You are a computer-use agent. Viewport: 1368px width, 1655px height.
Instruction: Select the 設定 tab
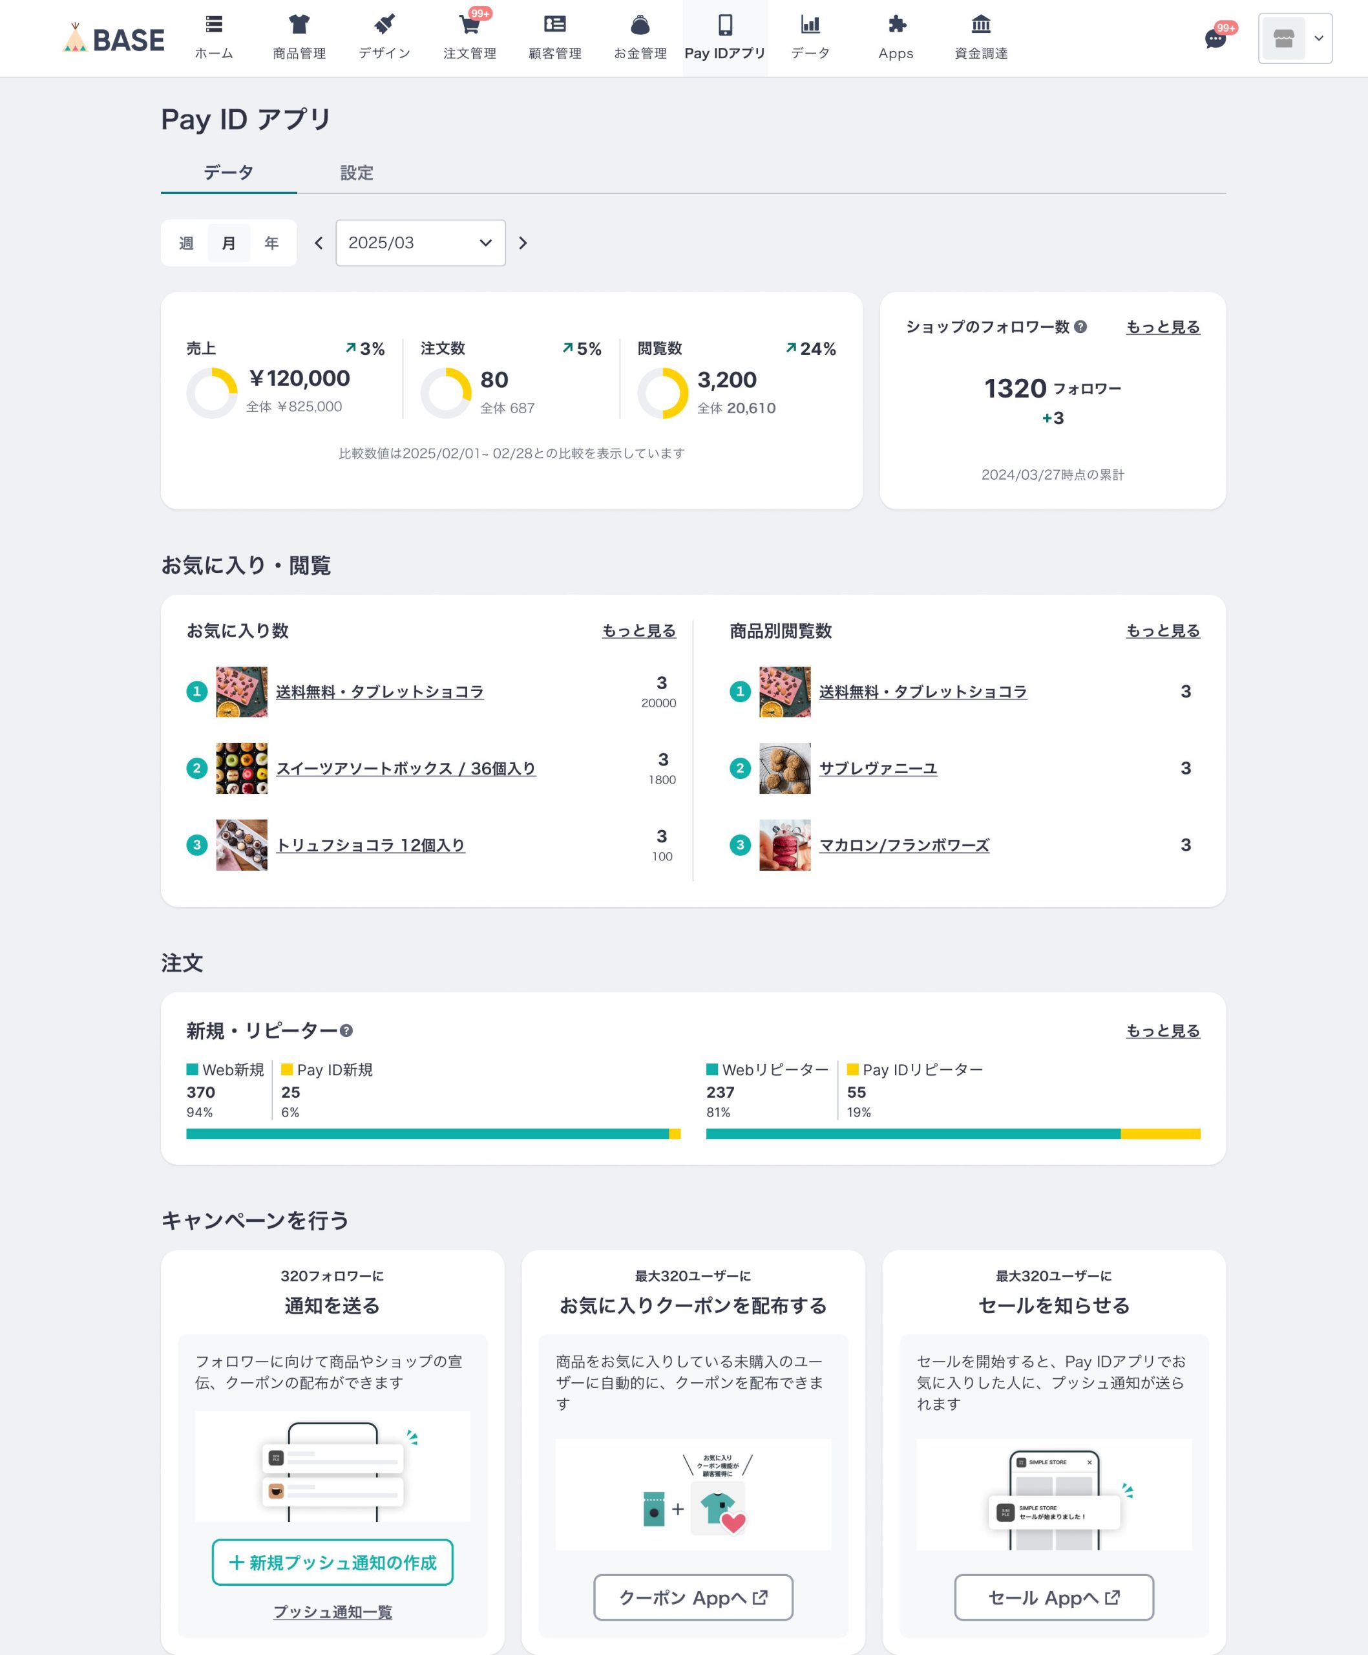(x=357, y=173)
